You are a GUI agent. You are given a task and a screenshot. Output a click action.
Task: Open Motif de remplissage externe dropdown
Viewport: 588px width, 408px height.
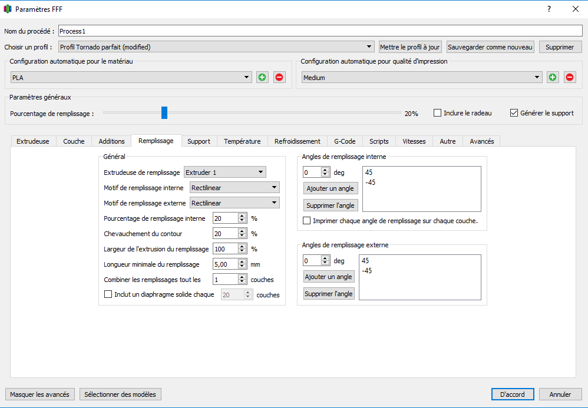pyautogui.click(x=234, y=203)
